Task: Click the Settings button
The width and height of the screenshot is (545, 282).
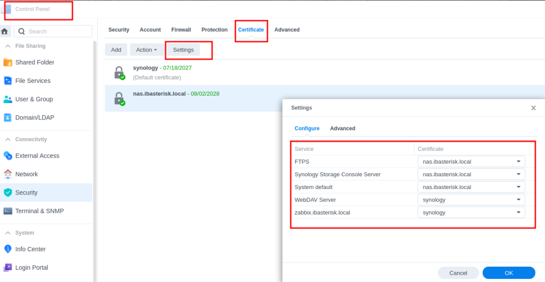Action: tap(183, 50)
